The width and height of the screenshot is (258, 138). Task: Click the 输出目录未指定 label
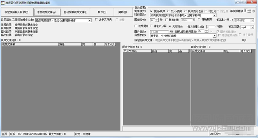(x=23, y=35)
